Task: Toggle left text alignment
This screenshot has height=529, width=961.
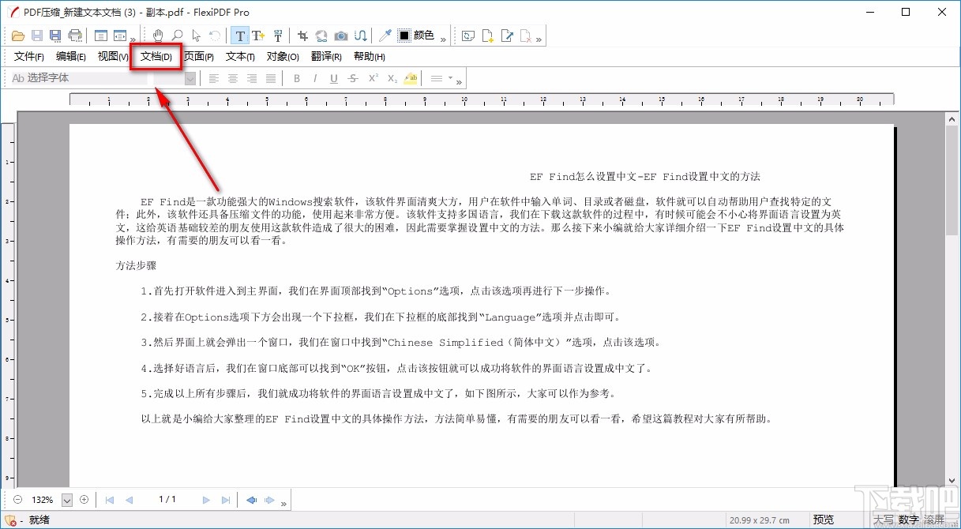Action: (213, 78)
